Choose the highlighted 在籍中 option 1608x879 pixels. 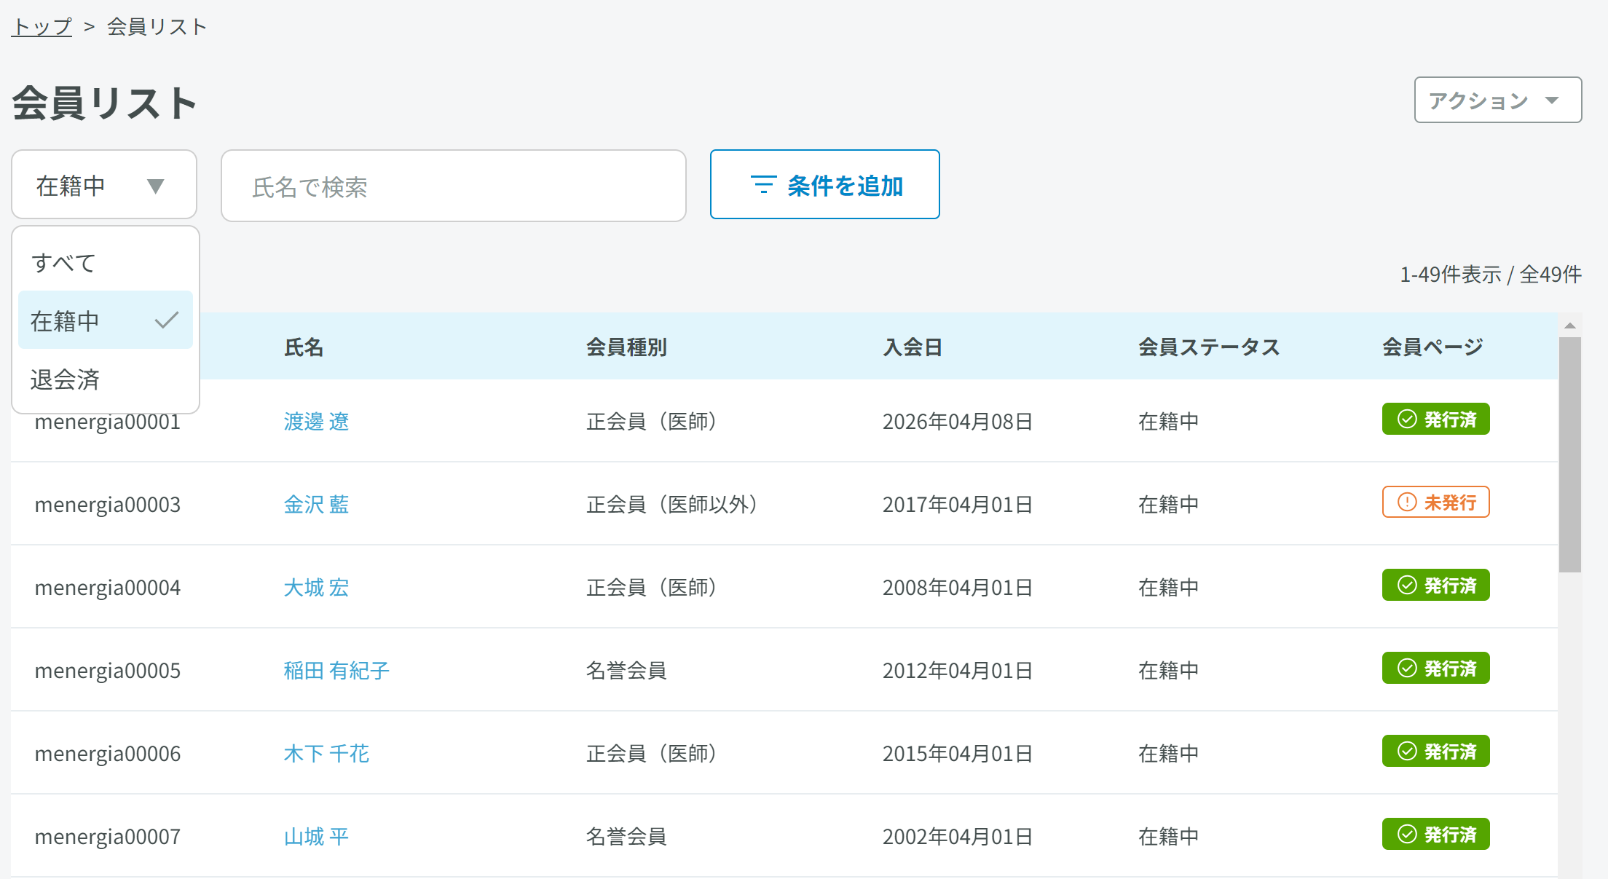(x=106, y=320)
